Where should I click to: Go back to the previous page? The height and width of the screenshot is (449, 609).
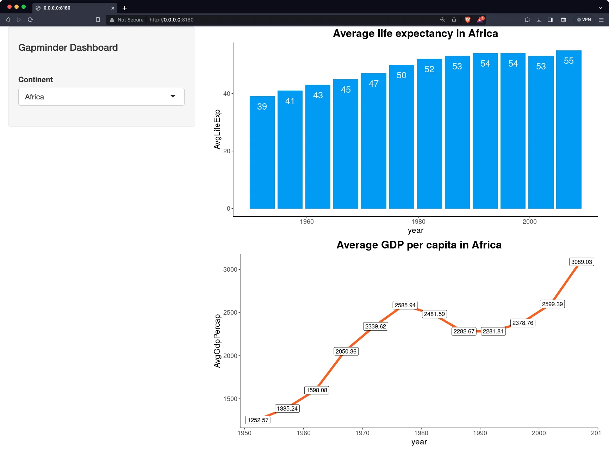coord(8,20)
